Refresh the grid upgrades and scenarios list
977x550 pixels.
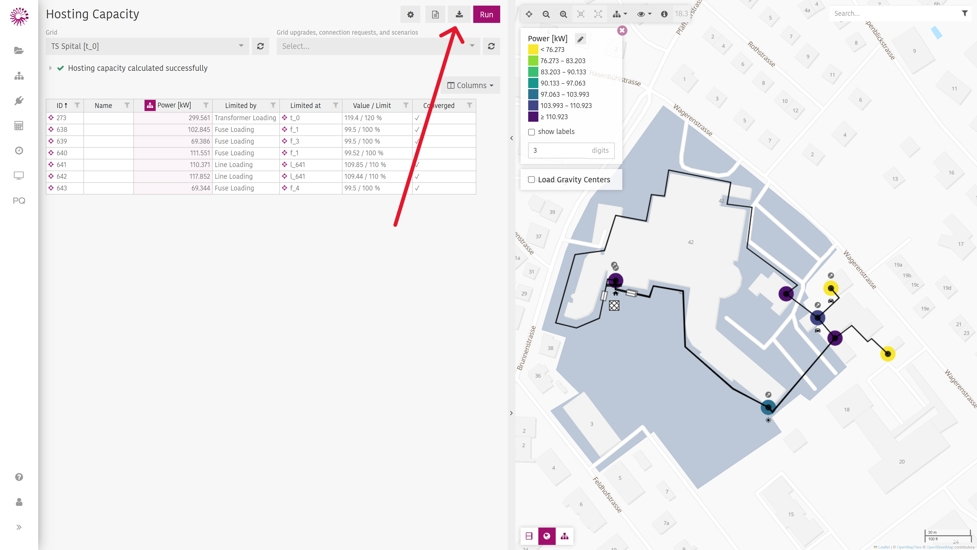pyautogui.click(x=491, y=46)
